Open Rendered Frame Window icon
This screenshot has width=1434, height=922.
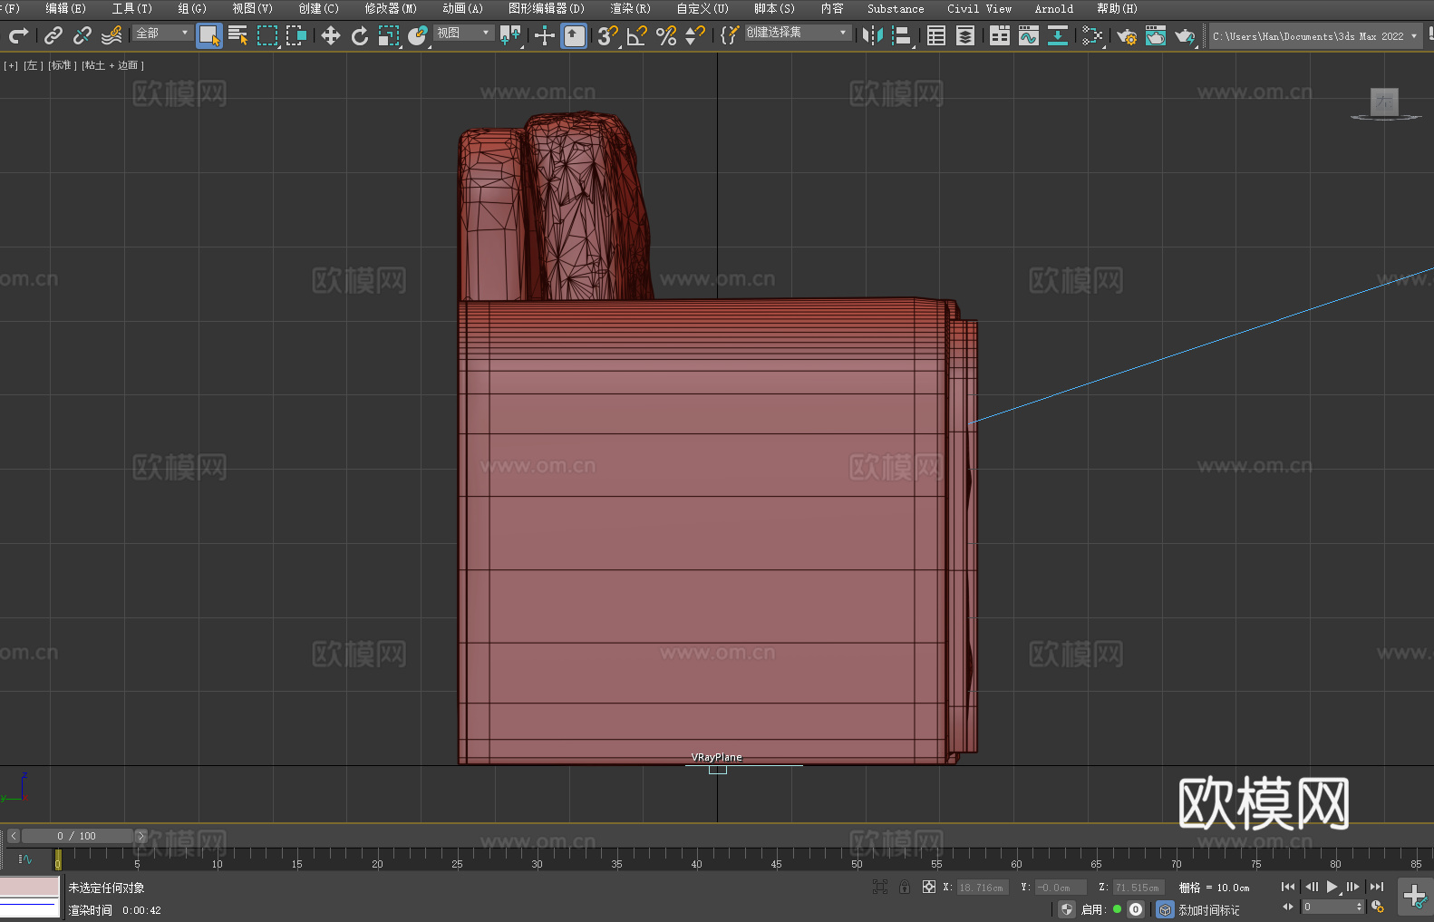tap(1156, 35)
